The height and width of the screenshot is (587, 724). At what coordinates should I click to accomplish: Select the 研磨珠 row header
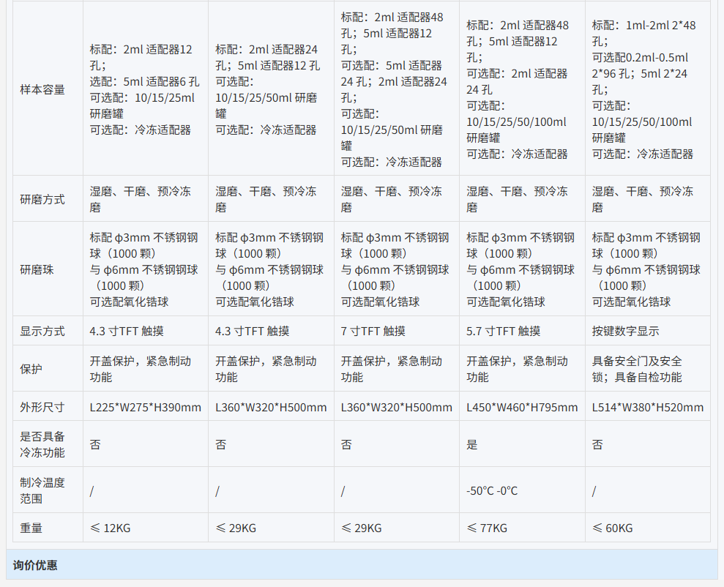tap(37, 269)
